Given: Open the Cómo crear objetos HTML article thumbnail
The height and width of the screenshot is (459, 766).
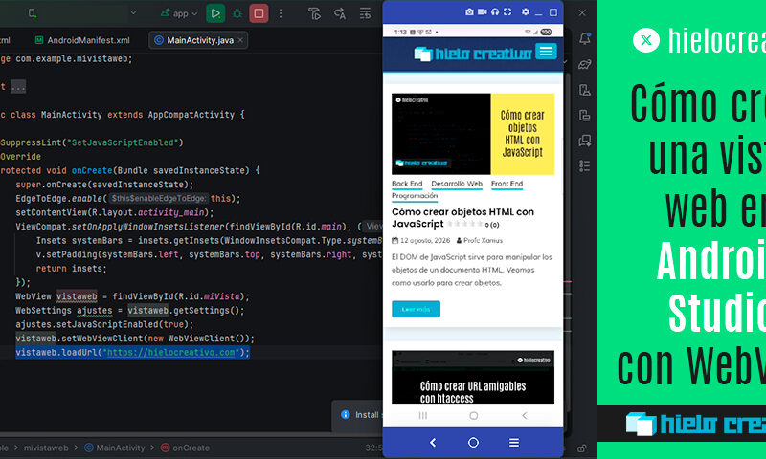Looking at the screenshot, I should [473, 134].
